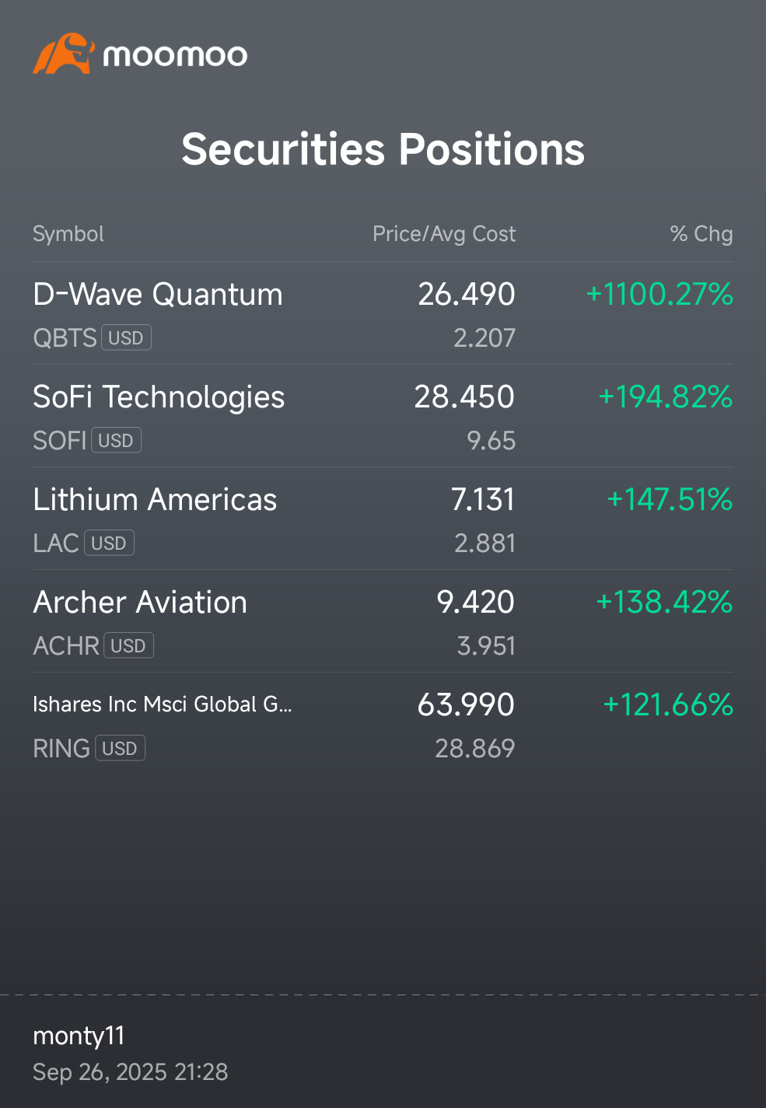Click the 63.990 price for RING
The image size is (766, 1108).
[x=466, y=704]
